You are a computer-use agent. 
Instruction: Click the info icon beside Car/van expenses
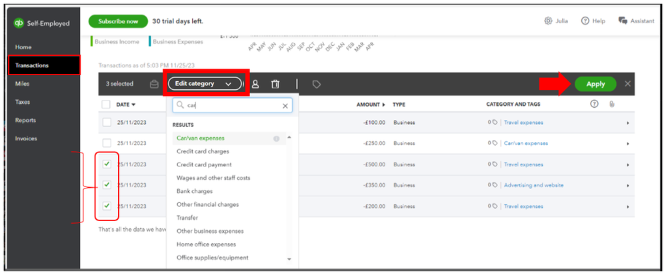pyautogui.click(x=277, y=138)
